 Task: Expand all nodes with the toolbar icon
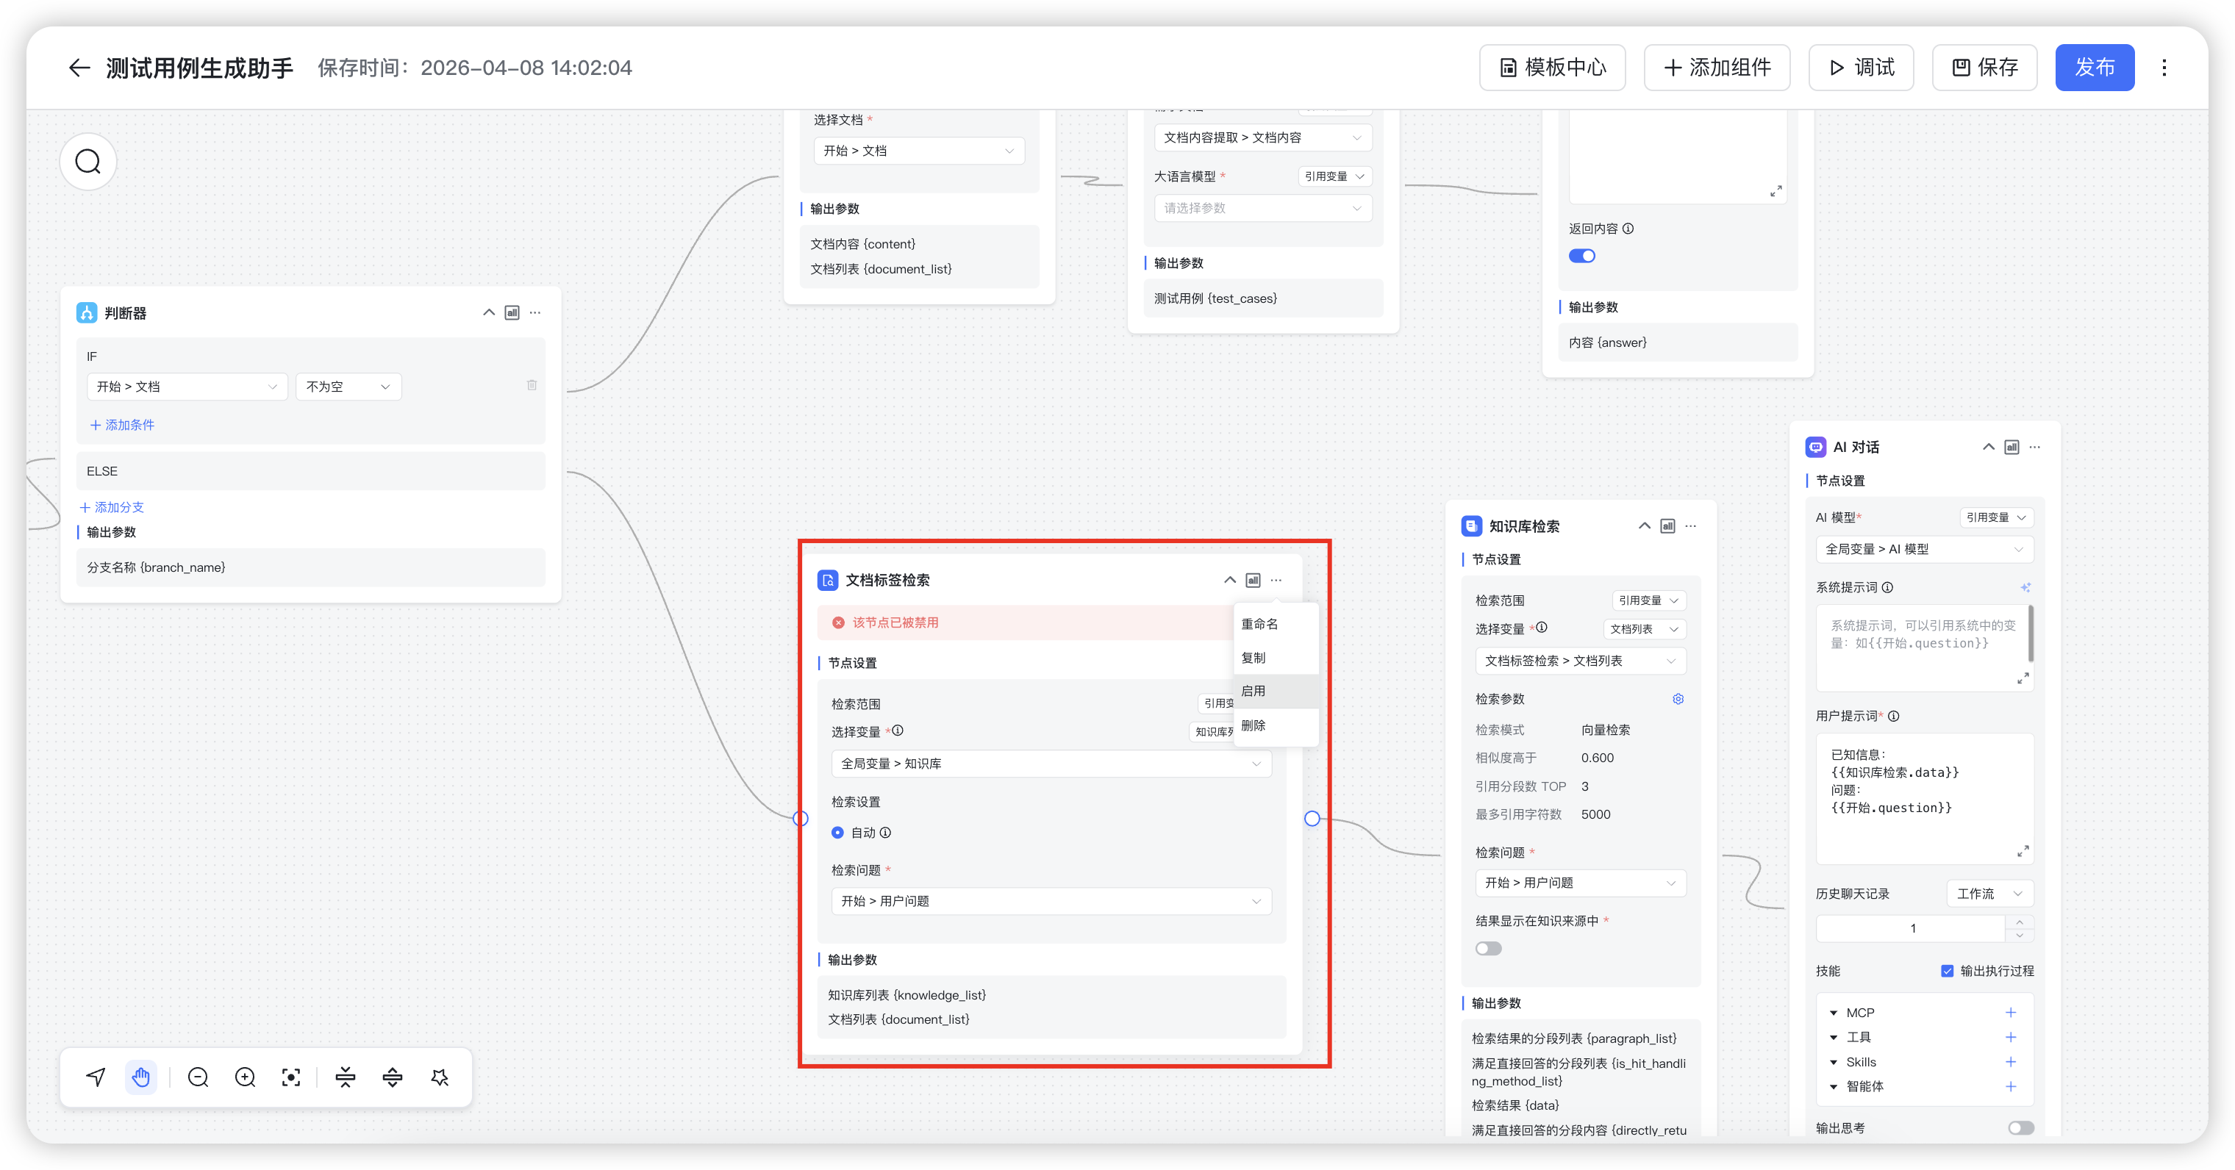(x=392, y=1077)
